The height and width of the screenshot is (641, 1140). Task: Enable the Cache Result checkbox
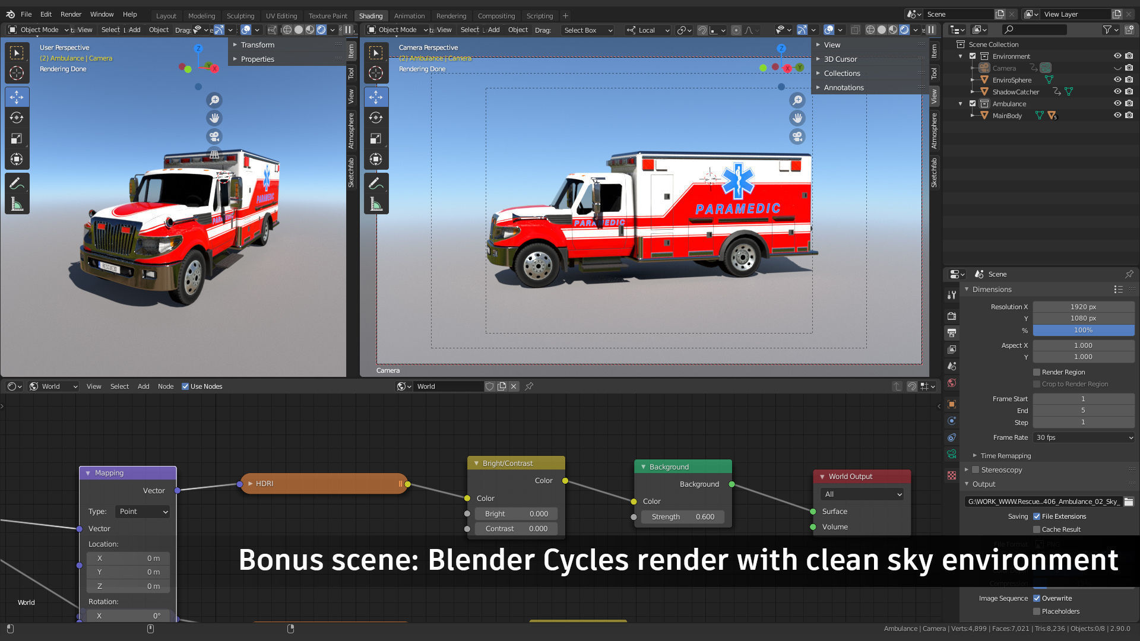point(1037,529)
